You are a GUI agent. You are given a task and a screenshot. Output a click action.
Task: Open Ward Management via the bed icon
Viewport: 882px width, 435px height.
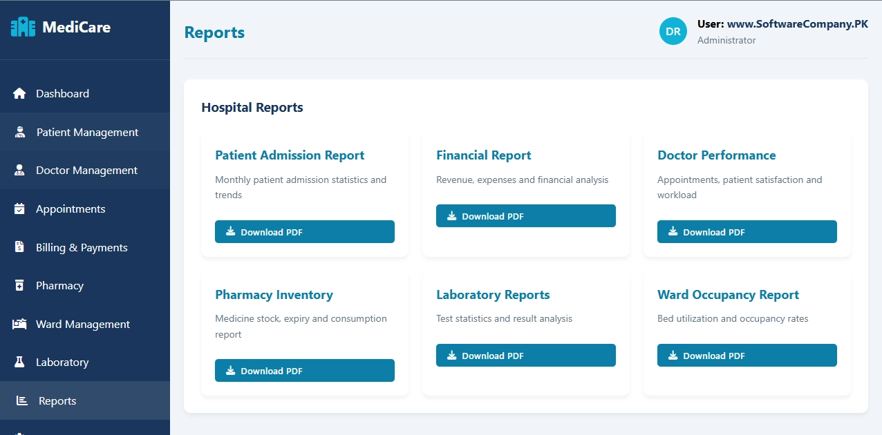pos(19,324)
